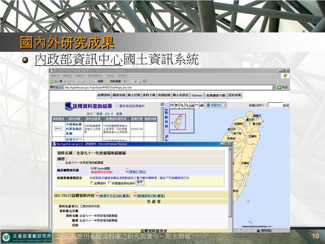Click the 儲存 save button

coord(140,182)
